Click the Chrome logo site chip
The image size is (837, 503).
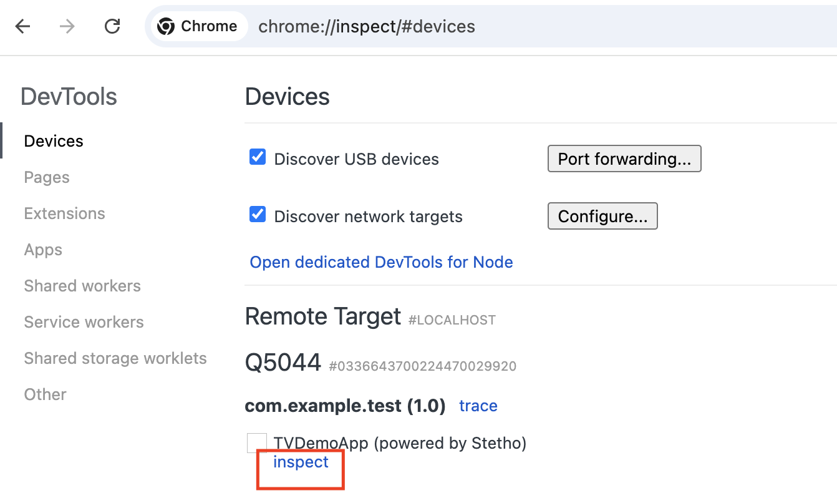point(198,26)
